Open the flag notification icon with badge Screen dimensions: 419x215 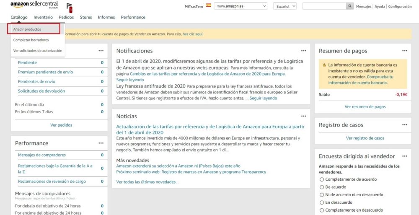click(69, 8)
